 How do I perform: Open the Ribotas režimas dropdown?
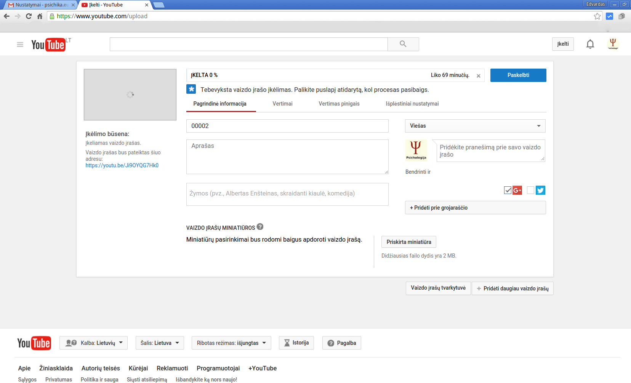tap(231, 343)
